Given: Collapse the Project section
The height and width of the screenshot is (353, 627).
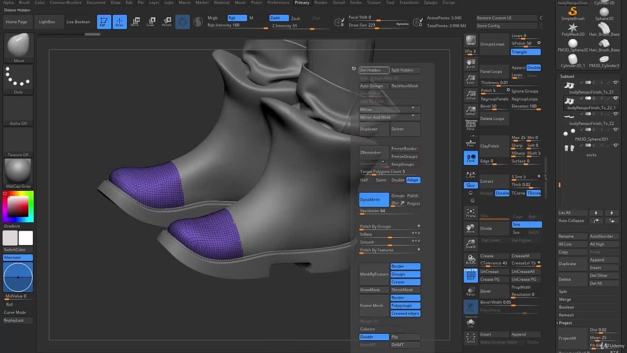Looking at the screenshot, I should click(565, 323).
